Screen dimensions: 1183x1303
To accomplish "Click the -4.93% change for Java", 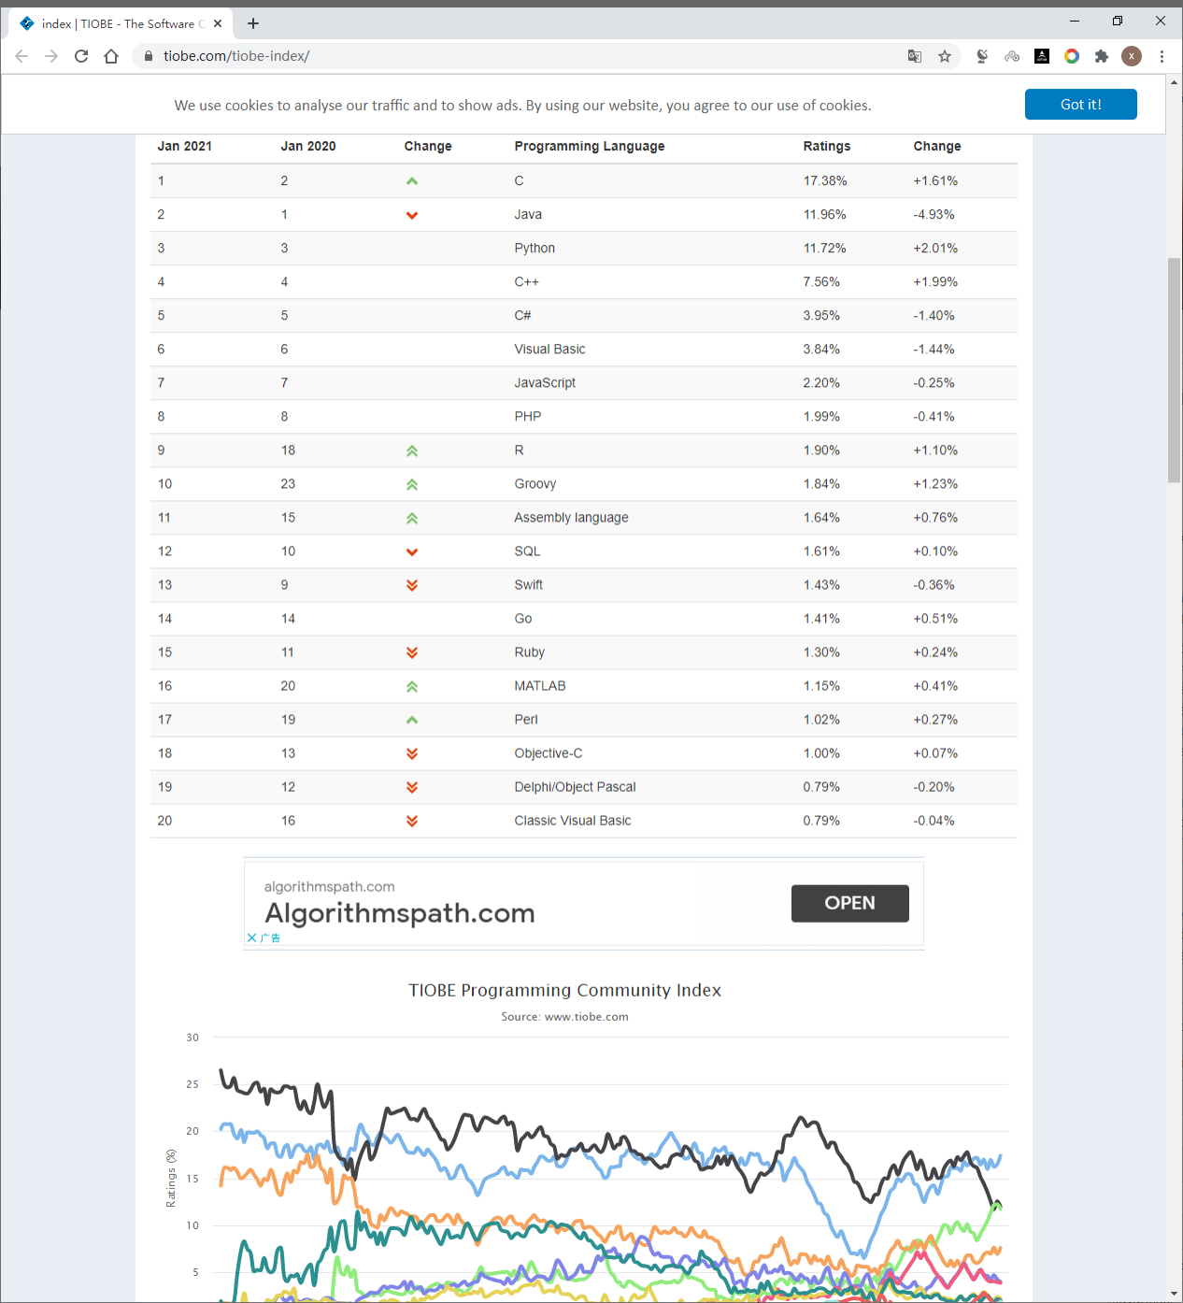I will pyautogui.click(x=934, y=215).
